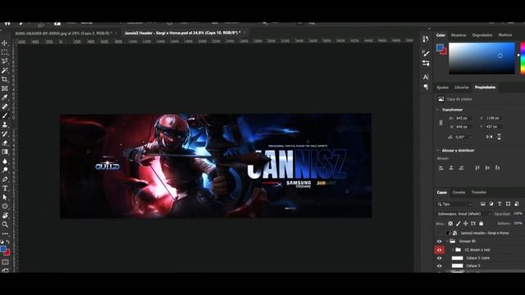Screen dimensions: 525x295
Task: Select the Brush tool
Action: (x=5, y=116)
